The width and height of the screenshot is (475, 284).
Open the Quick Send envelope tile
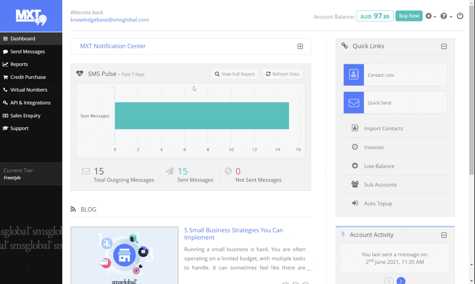(354, 103)
